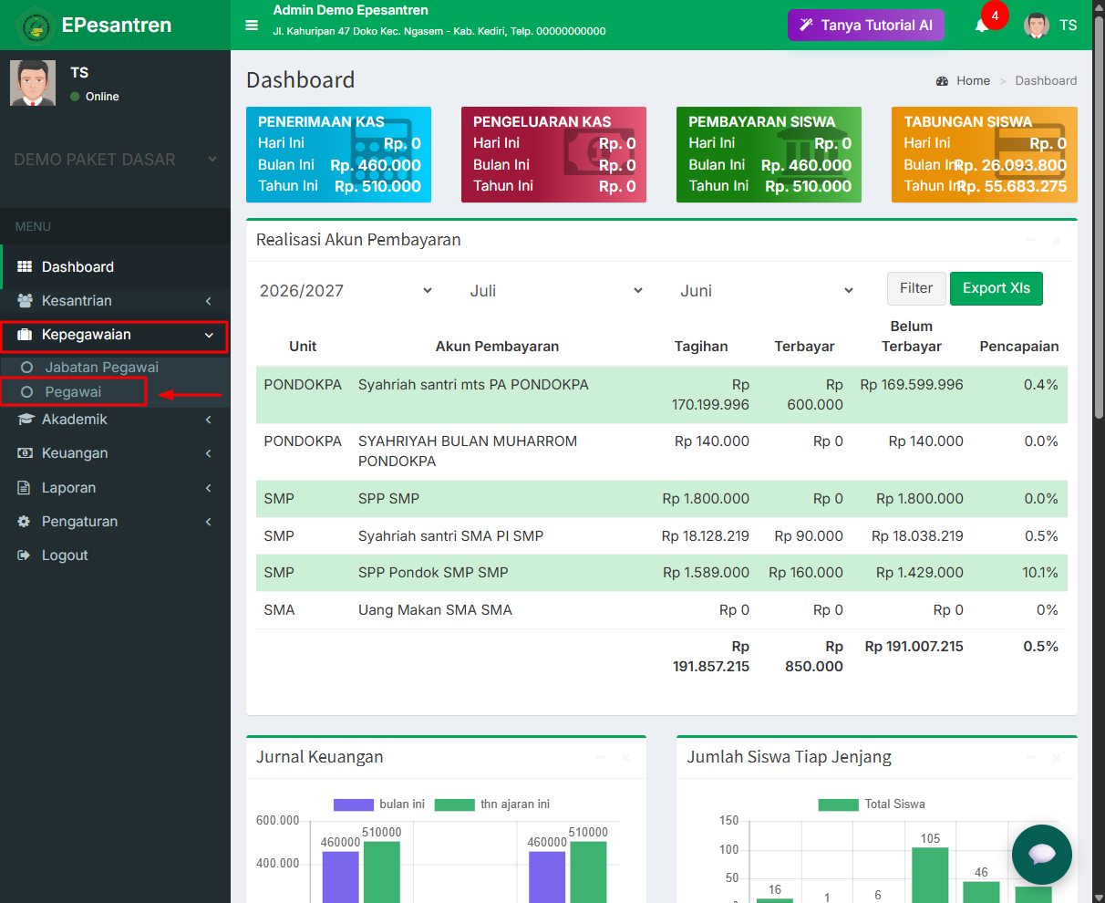This screenshot has height=903, width=1105.
Task: Click the Pengaturan gear icon in sidebar
Action: (25, 522)
